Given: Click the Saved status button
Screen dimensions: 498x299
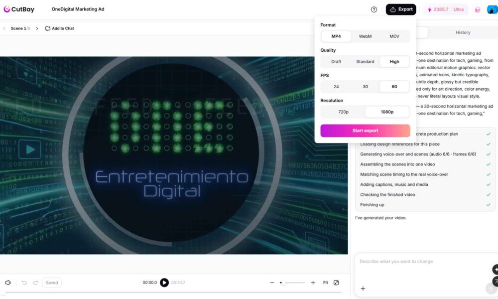Looking at the screenshot, I should [x=52, y=283].
